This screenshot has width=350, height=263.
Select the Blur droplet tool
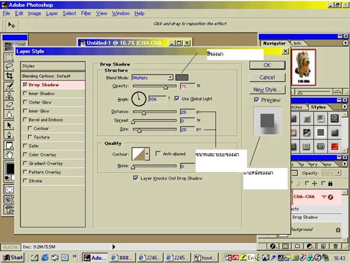point(9,114)
